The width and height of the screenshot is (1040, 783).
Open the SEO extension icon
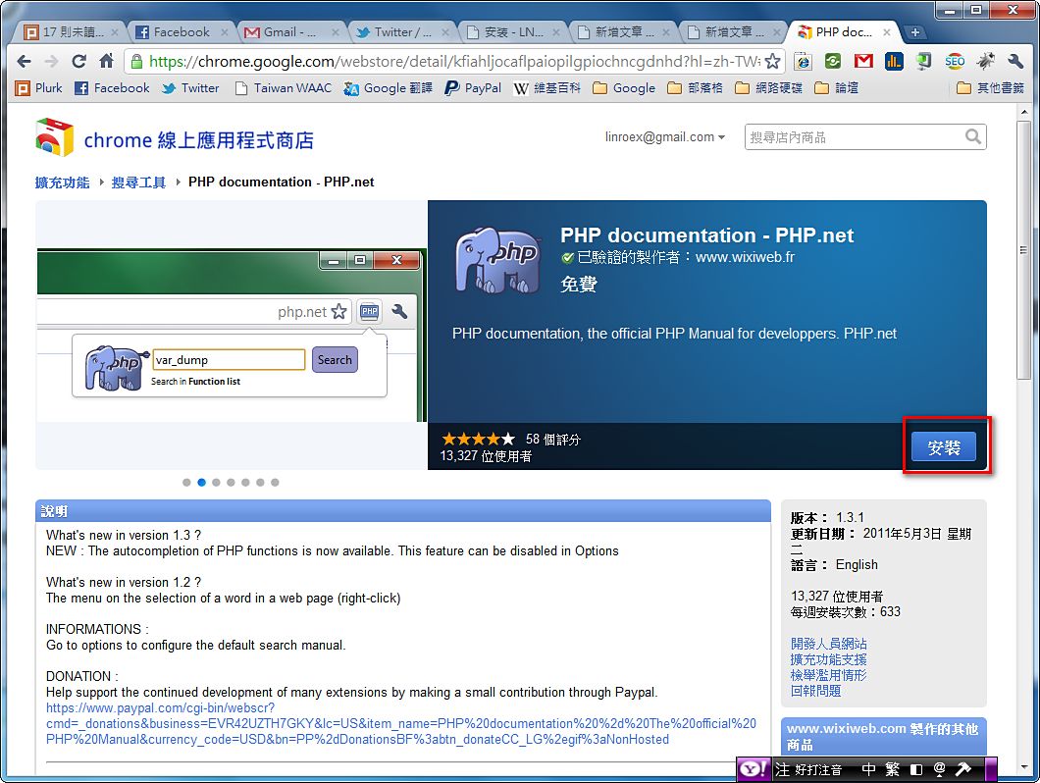click(x=955, y=62)
